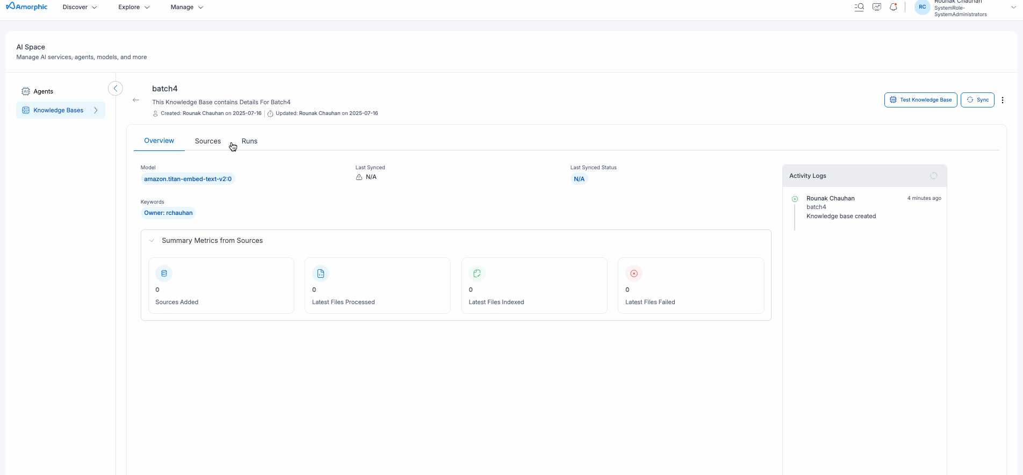Click the Test Knowledge Base button
The image size is (1023, 475).
(920, 100)
